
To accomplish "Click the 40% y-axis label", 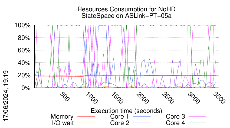I will pos(24,63).
